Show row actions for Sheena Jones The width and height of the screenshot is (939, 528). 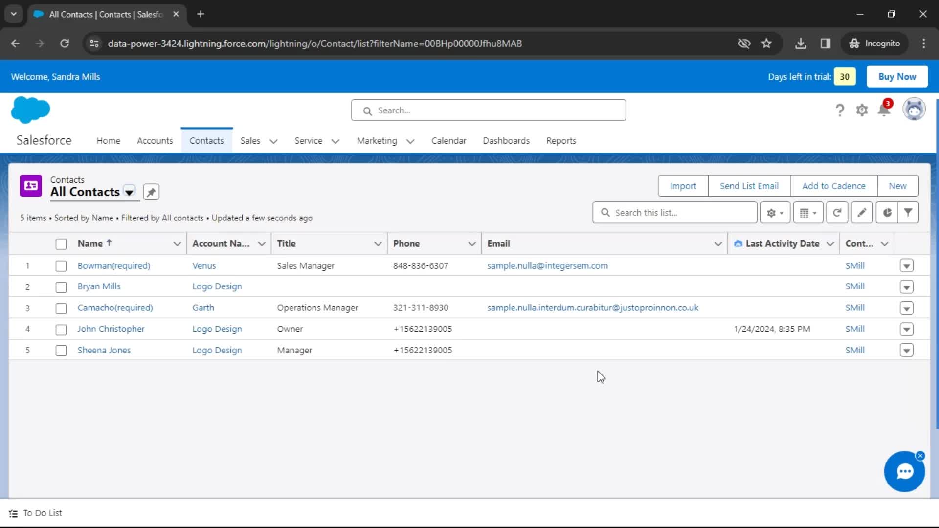(906, 351)
